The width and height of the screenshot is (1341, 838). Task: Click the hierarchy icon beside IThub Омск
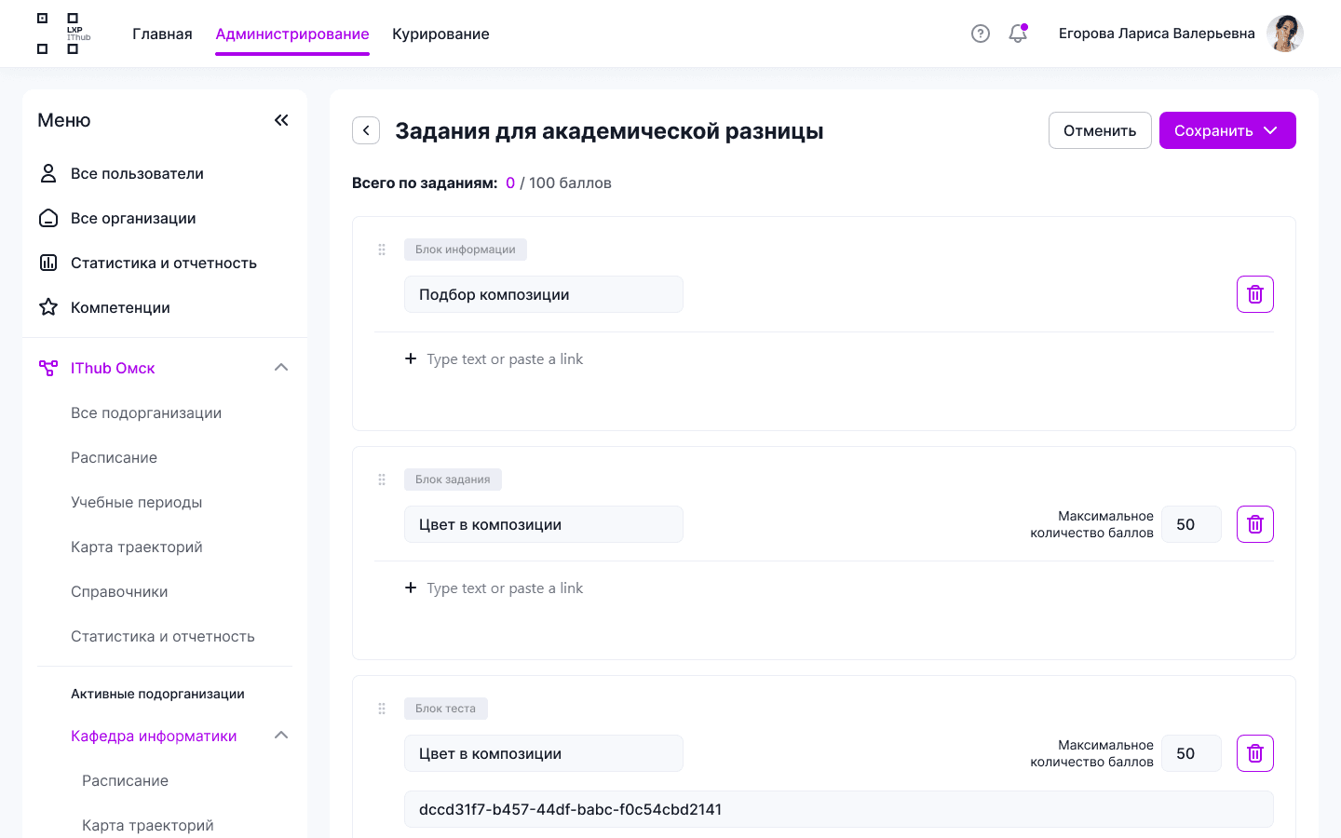tap(48, 368)
